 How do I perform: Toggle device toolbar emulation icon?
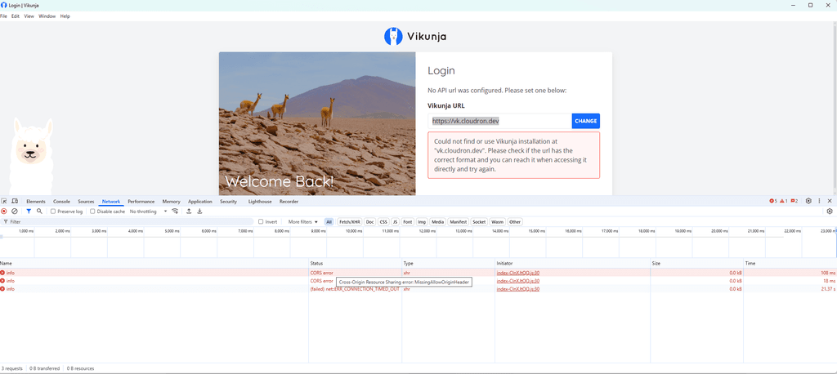point(15,201)
